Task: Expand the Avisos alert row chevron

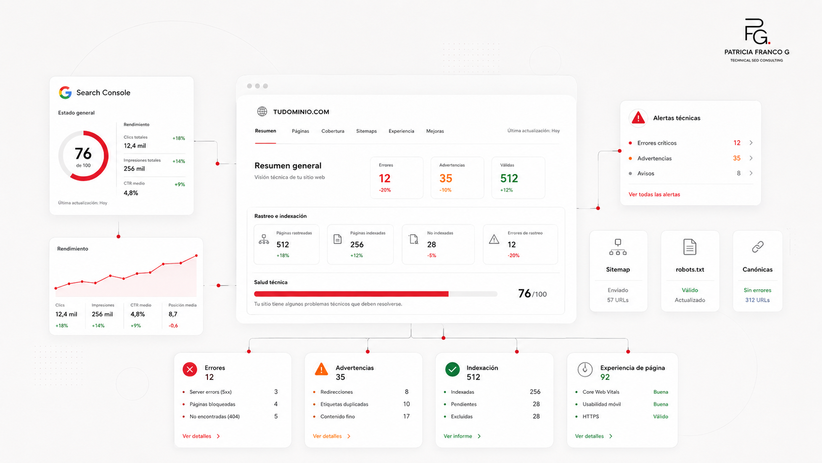Action: tap(751, 173)
